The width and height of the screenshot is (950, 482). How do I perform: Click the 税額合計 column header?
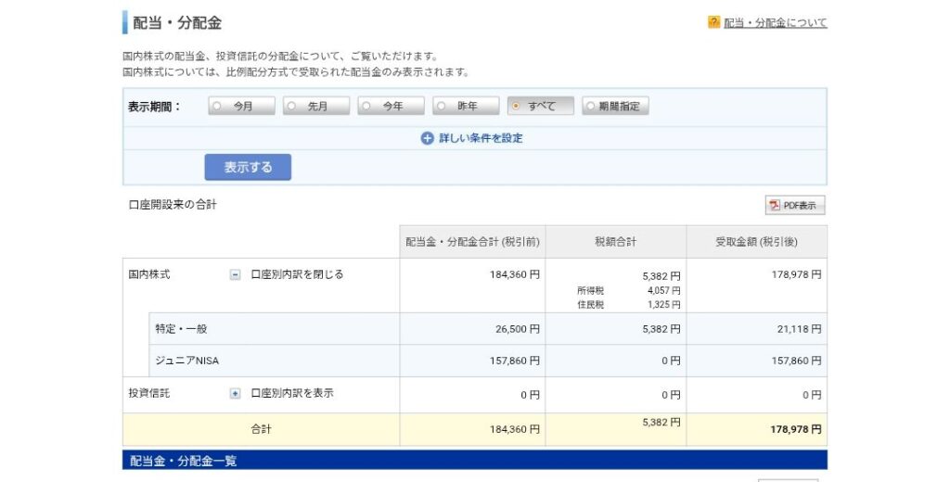pos(616,242)
